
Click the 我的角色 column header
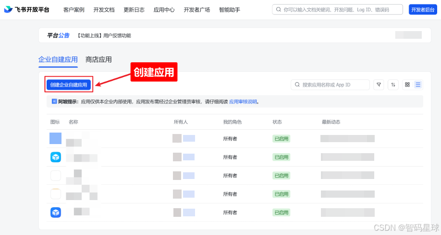coord(233,122)
